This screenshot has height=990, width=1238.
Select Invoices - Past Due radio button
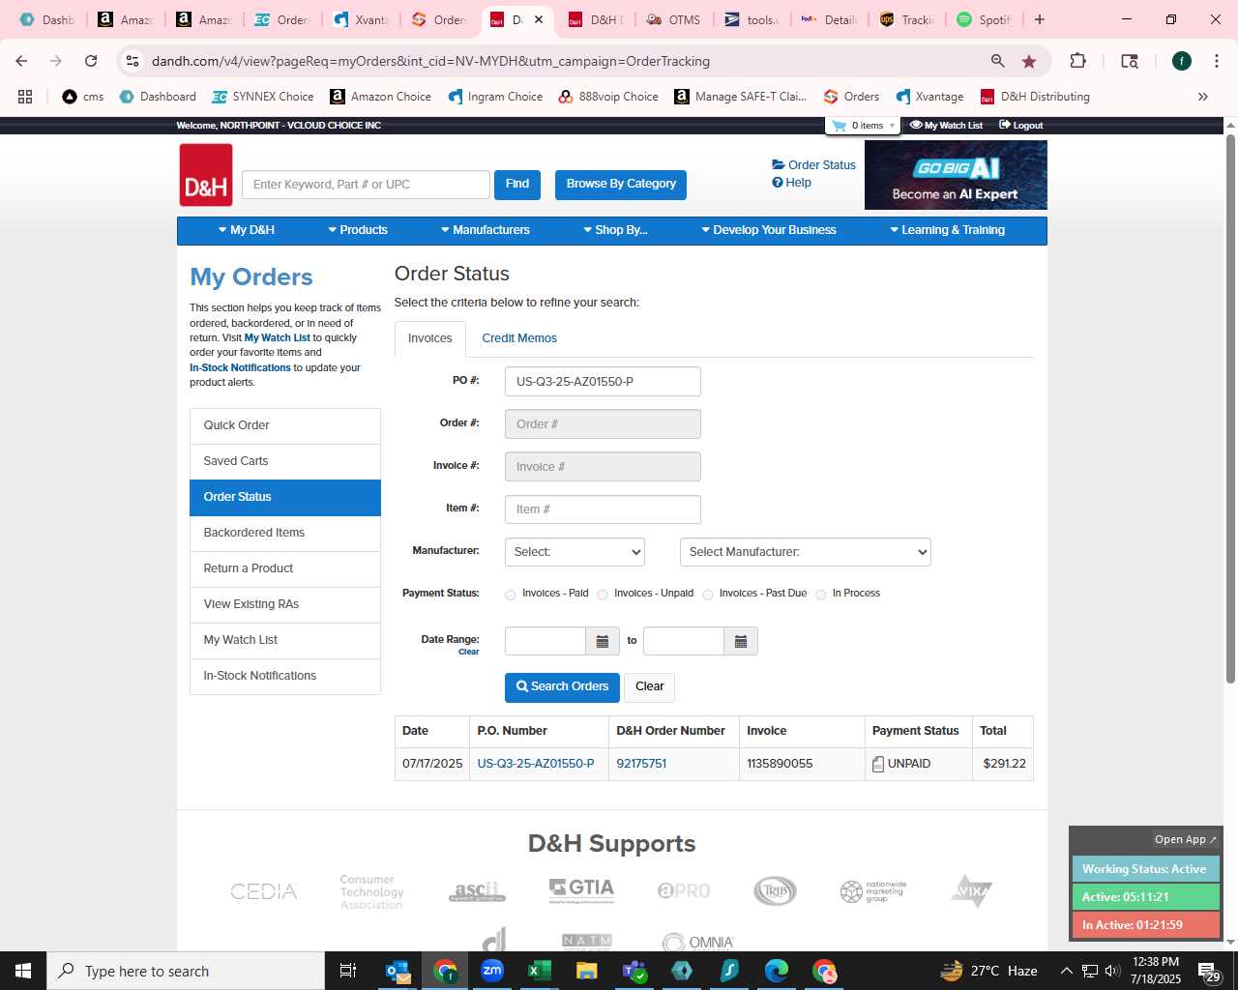[x=708, y=595]
